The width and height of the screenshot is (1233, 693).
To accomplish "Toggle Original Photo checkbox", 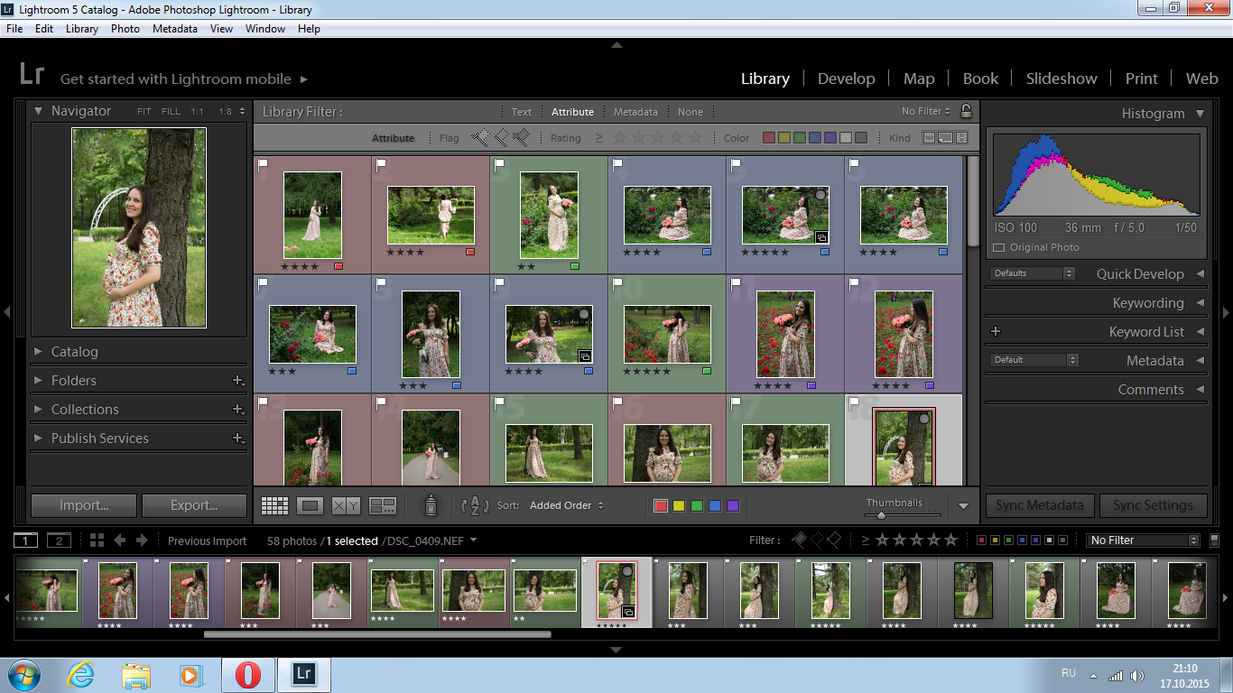I will click(x=998, y=247).
